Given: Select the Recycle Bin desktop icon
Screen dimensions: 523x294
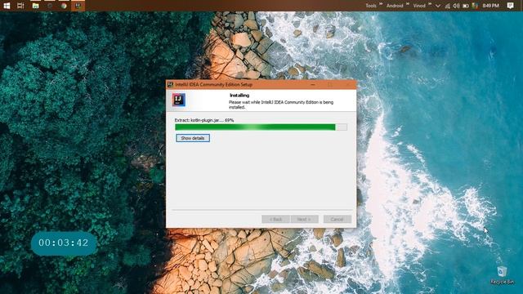Looking at the screenshot, I should (x=502, y=275).
